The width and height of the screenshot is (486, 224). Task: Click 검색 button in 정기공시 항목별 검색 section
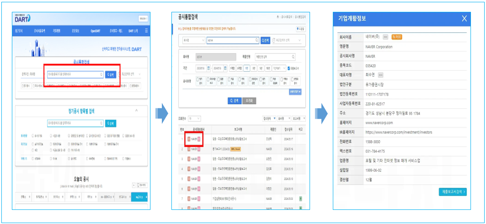pyautogui.click(x=111, y=123)
